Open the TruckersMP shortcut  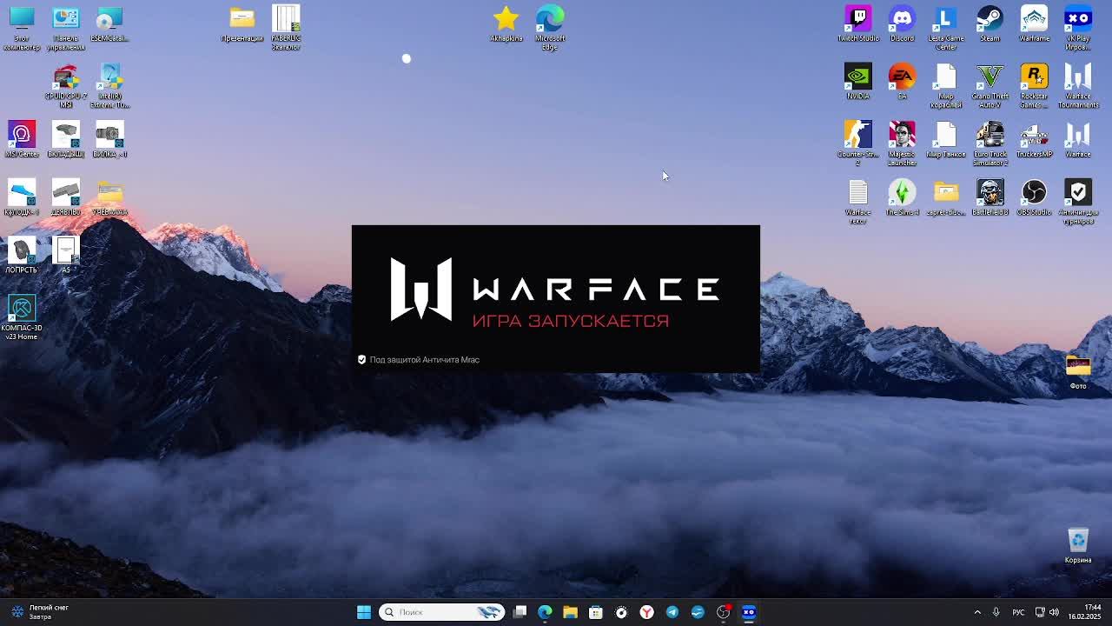1034,139
